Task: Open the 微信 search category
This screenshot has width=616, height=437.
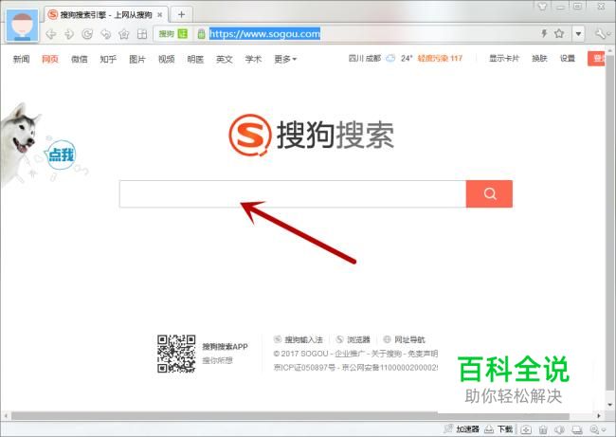Action: pyautogui.click(x=79, y=59)
